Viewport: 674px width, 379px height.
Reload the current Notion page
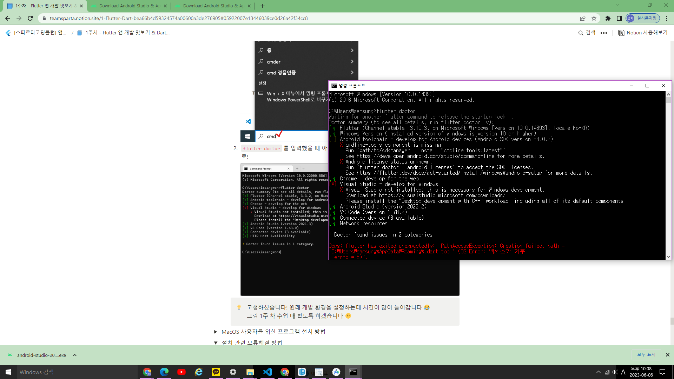30,18
